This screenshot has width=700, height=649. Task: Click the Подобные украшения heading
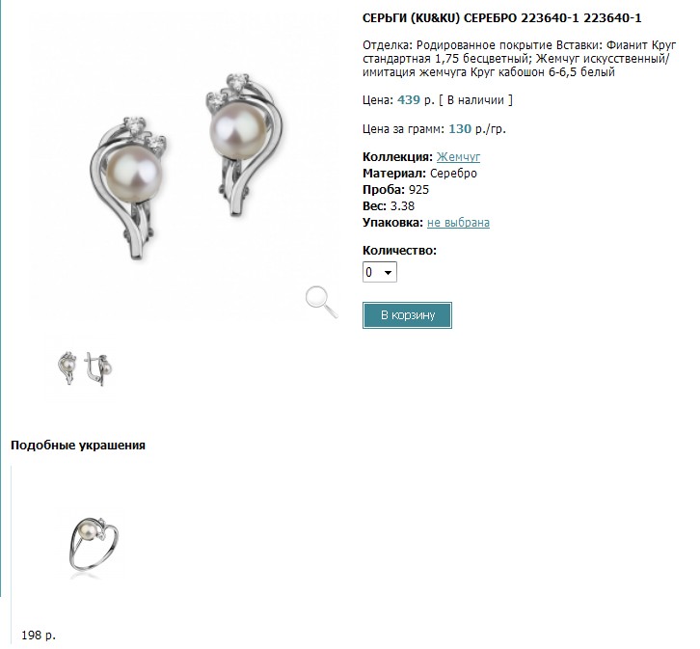pos(78,446)
